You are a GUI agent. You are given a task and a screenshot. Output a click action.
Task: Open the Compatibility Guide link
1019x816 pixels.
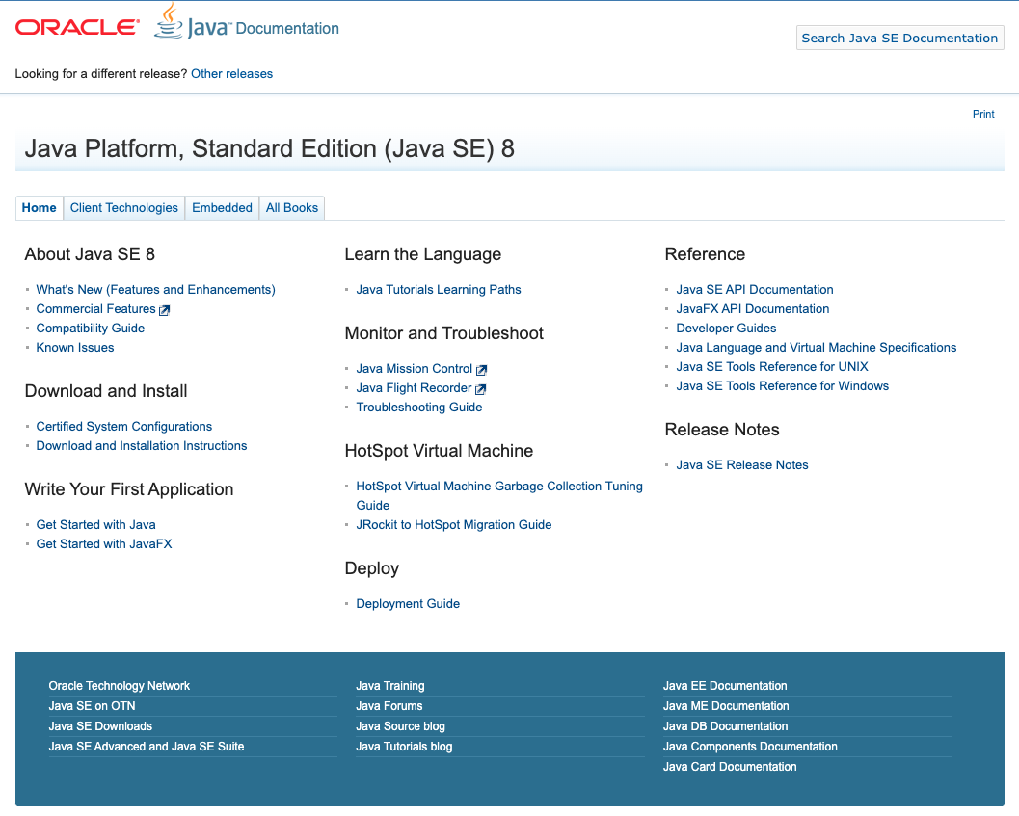pos(91,329)
